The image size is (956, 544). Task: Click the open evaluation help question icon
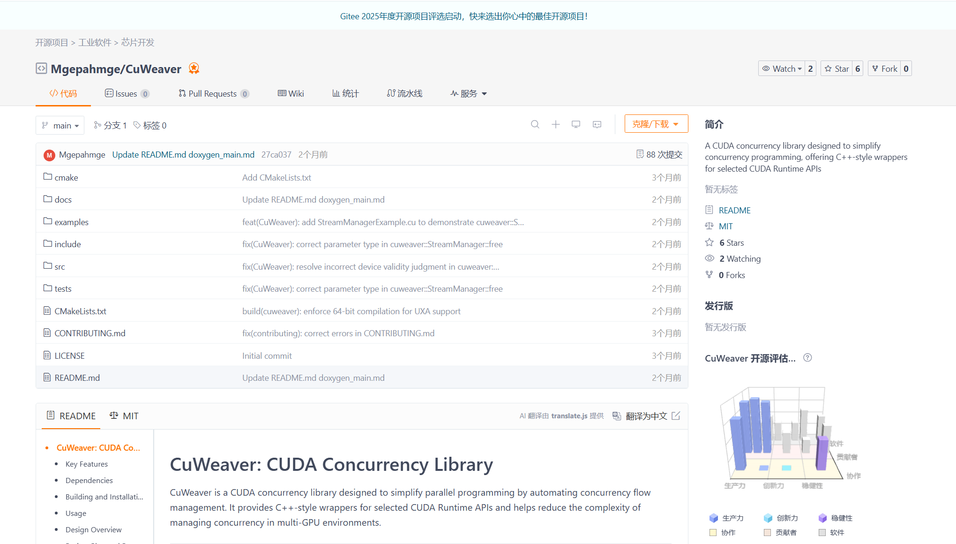click(x=807, y=358)
